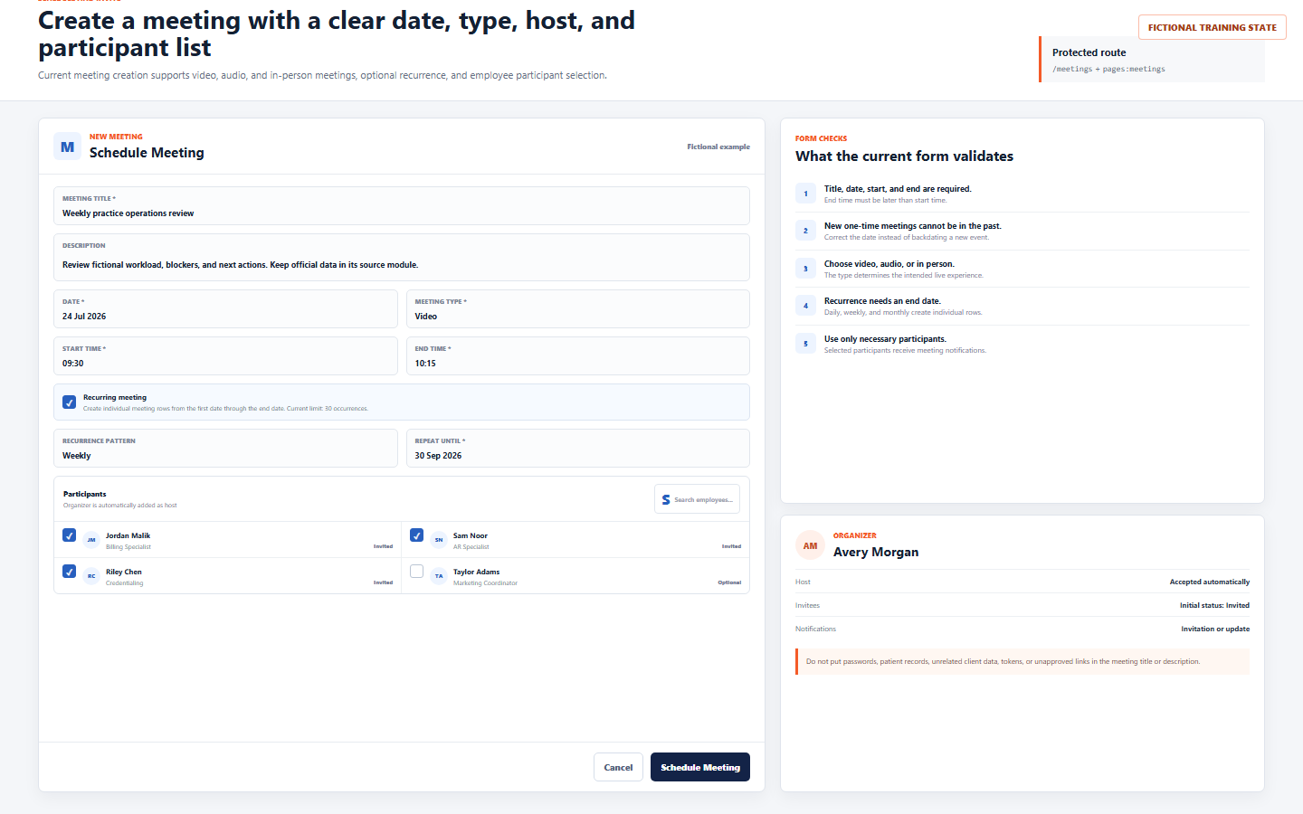Viewport: 1303px width, 814px height.
Task: Click the search icon in employee search
Action: point(666,499)
